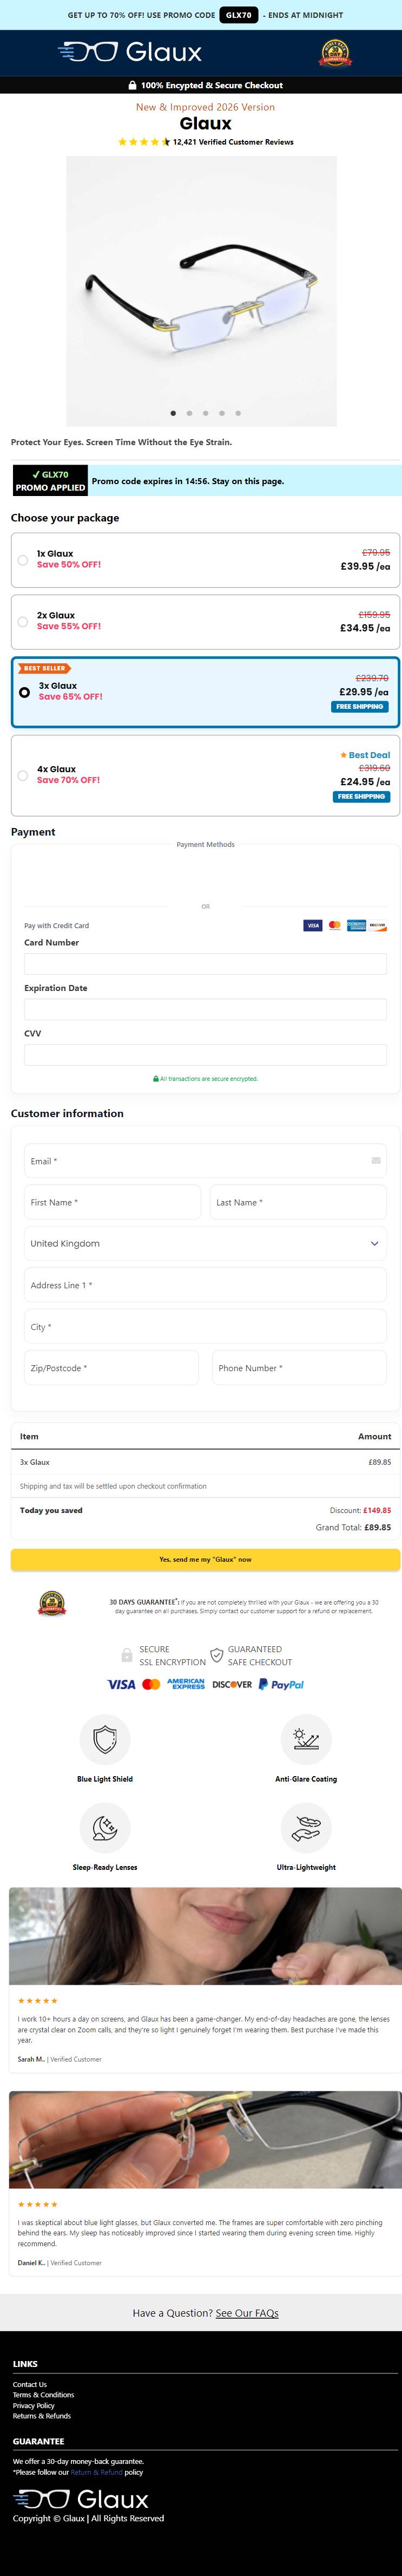This screenshot has height=2576, width=402.
Task: Click the Secure SSL Encryption lock icon
Action: coord(127,1655)
